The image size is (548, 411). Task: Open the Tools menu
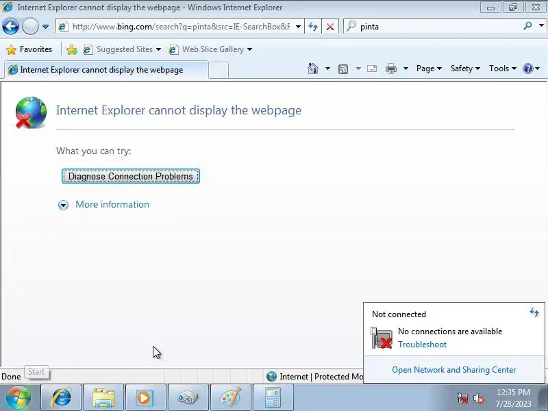click(503, 68)
